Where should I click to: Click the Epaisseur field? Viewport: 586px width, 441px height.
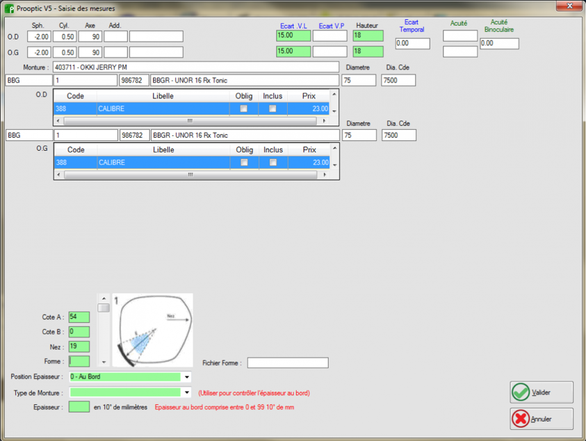79,407
